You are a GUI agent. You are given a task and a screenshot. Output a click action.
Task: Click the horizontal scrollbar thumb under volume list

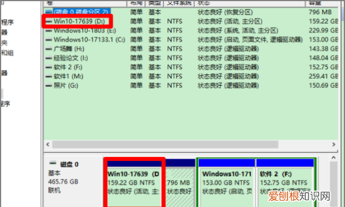pos(165,144)
